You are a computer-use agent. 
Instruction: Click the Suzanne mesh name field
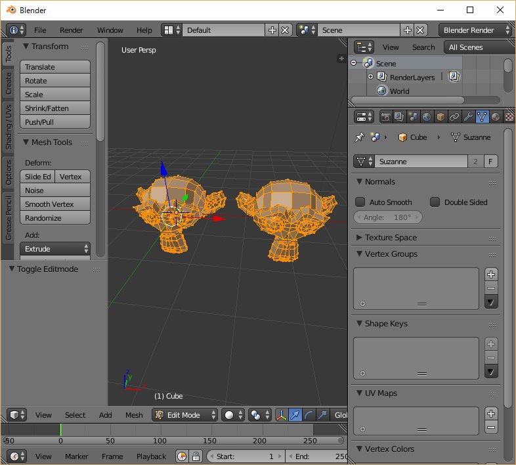click(x=421, y=162)
